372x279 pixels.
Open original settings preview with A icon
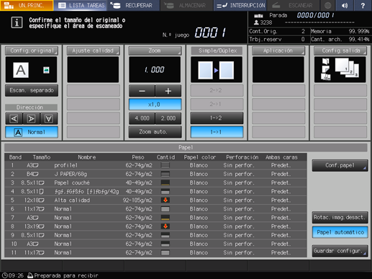(x=31, y=70)
